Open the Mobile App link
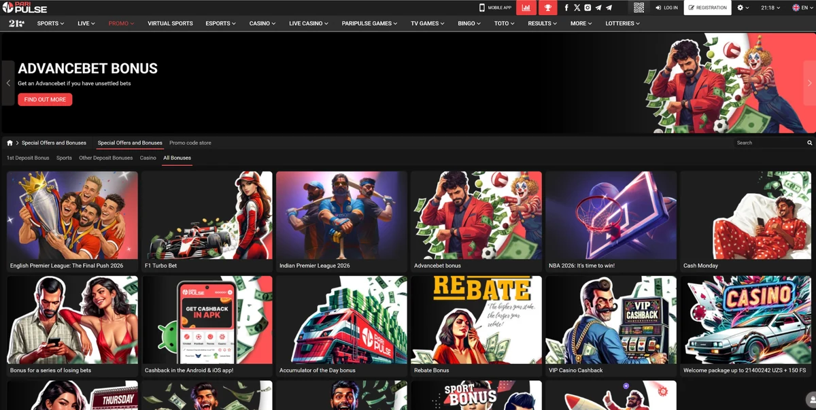This screenshot has height=410, width=816. pos(495,7)
